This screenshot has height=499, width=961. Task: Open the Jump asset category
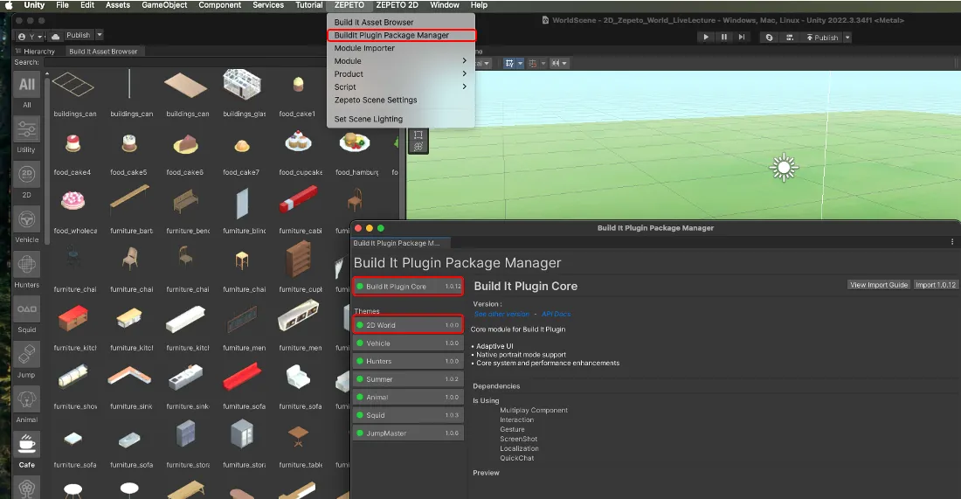pos(26,354)
